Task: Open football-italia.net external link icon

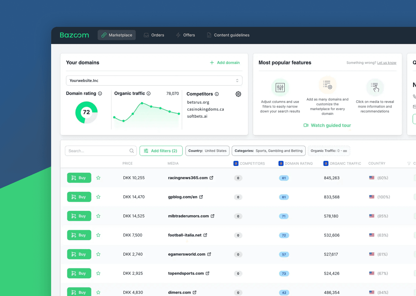Action: (205, 235)
